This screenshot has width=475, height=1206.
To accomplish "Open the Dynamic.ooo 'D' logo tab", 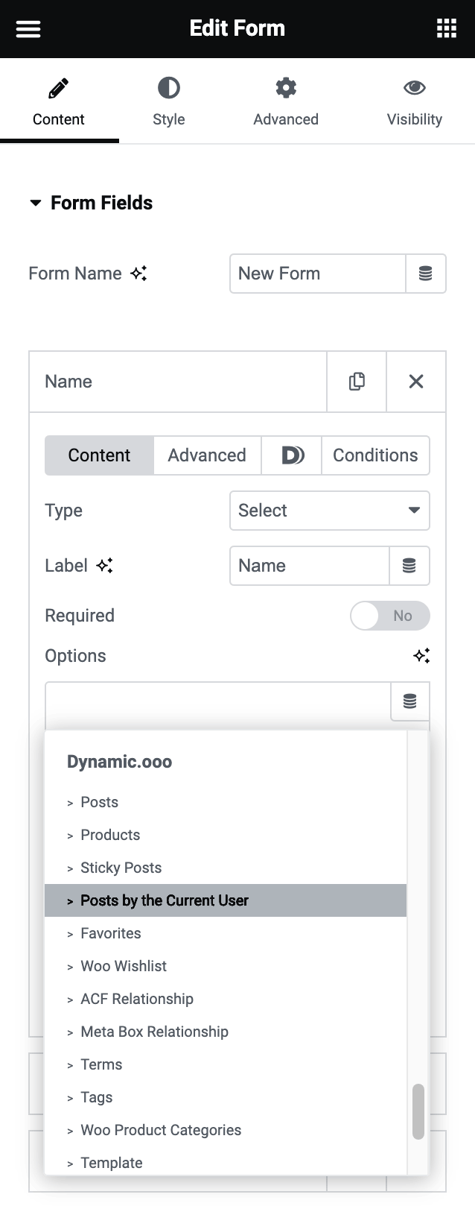I will (290, 455).
